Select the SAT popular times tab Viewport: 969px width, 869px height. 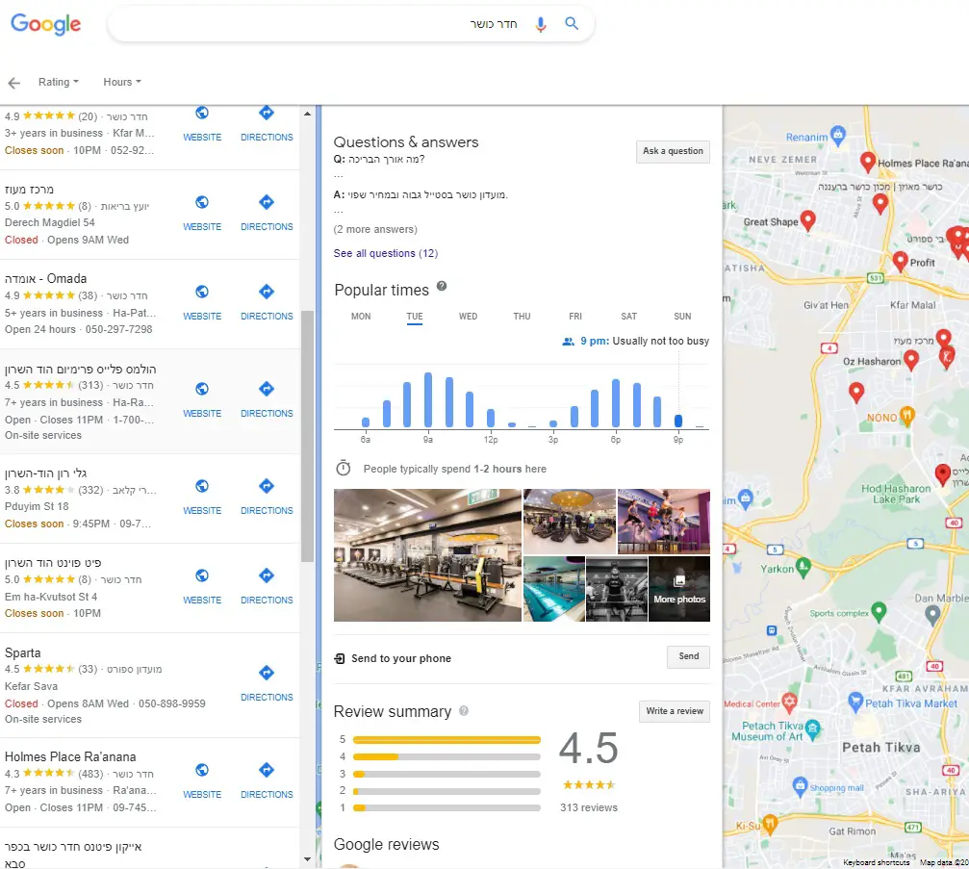point(628,317)
